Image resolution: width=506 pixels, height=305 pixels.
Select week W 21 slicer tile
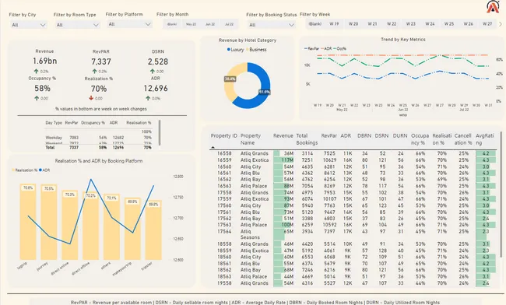[x=372, y=24]
